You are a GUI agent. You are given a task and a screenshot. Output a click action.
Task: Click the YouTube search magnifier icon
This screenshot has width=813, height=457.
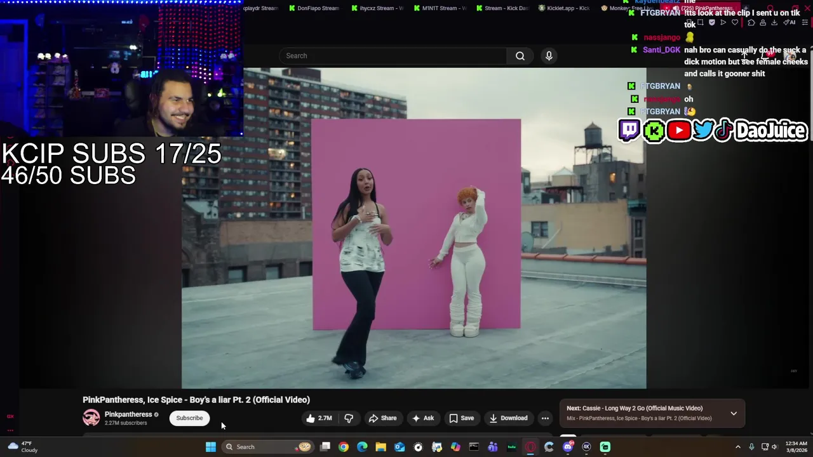[x=520, y=56]
